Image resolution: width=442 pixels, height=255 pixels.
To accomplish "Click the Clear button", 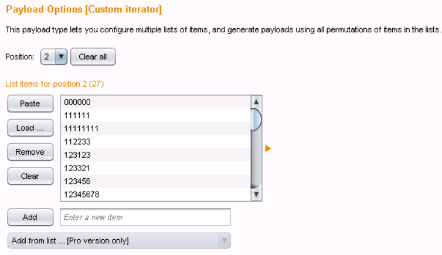I will coord(30,176).
